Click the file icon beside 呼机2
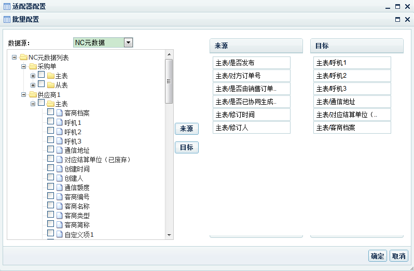The image size is (414, 271). coord(60,132)
